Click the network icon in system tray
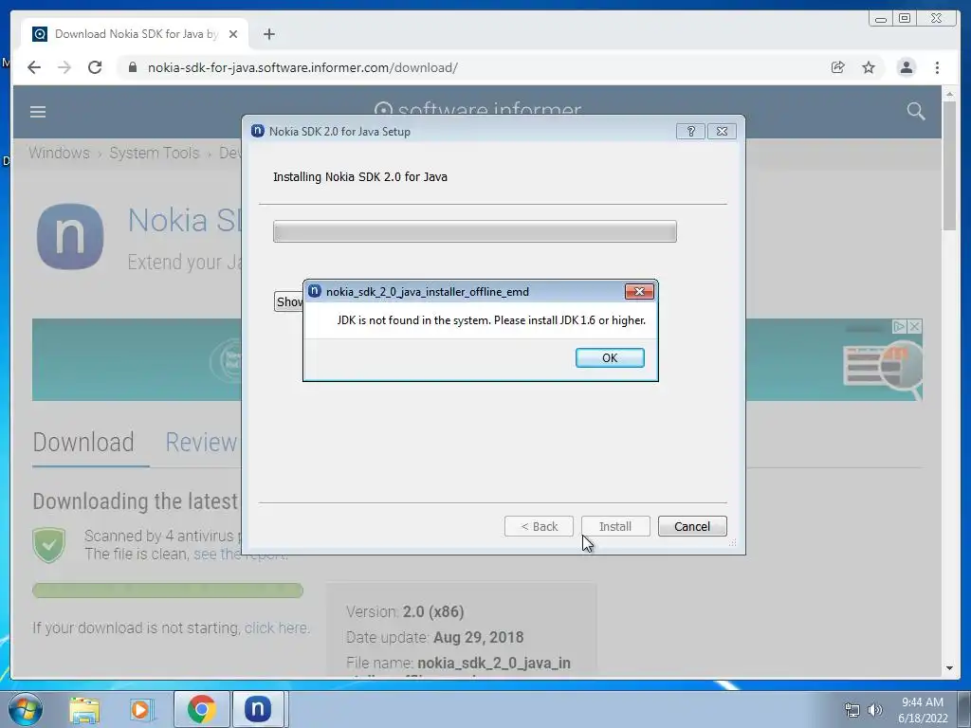The image size is (971, 728). pyautogui.click(x=852, y=710)
